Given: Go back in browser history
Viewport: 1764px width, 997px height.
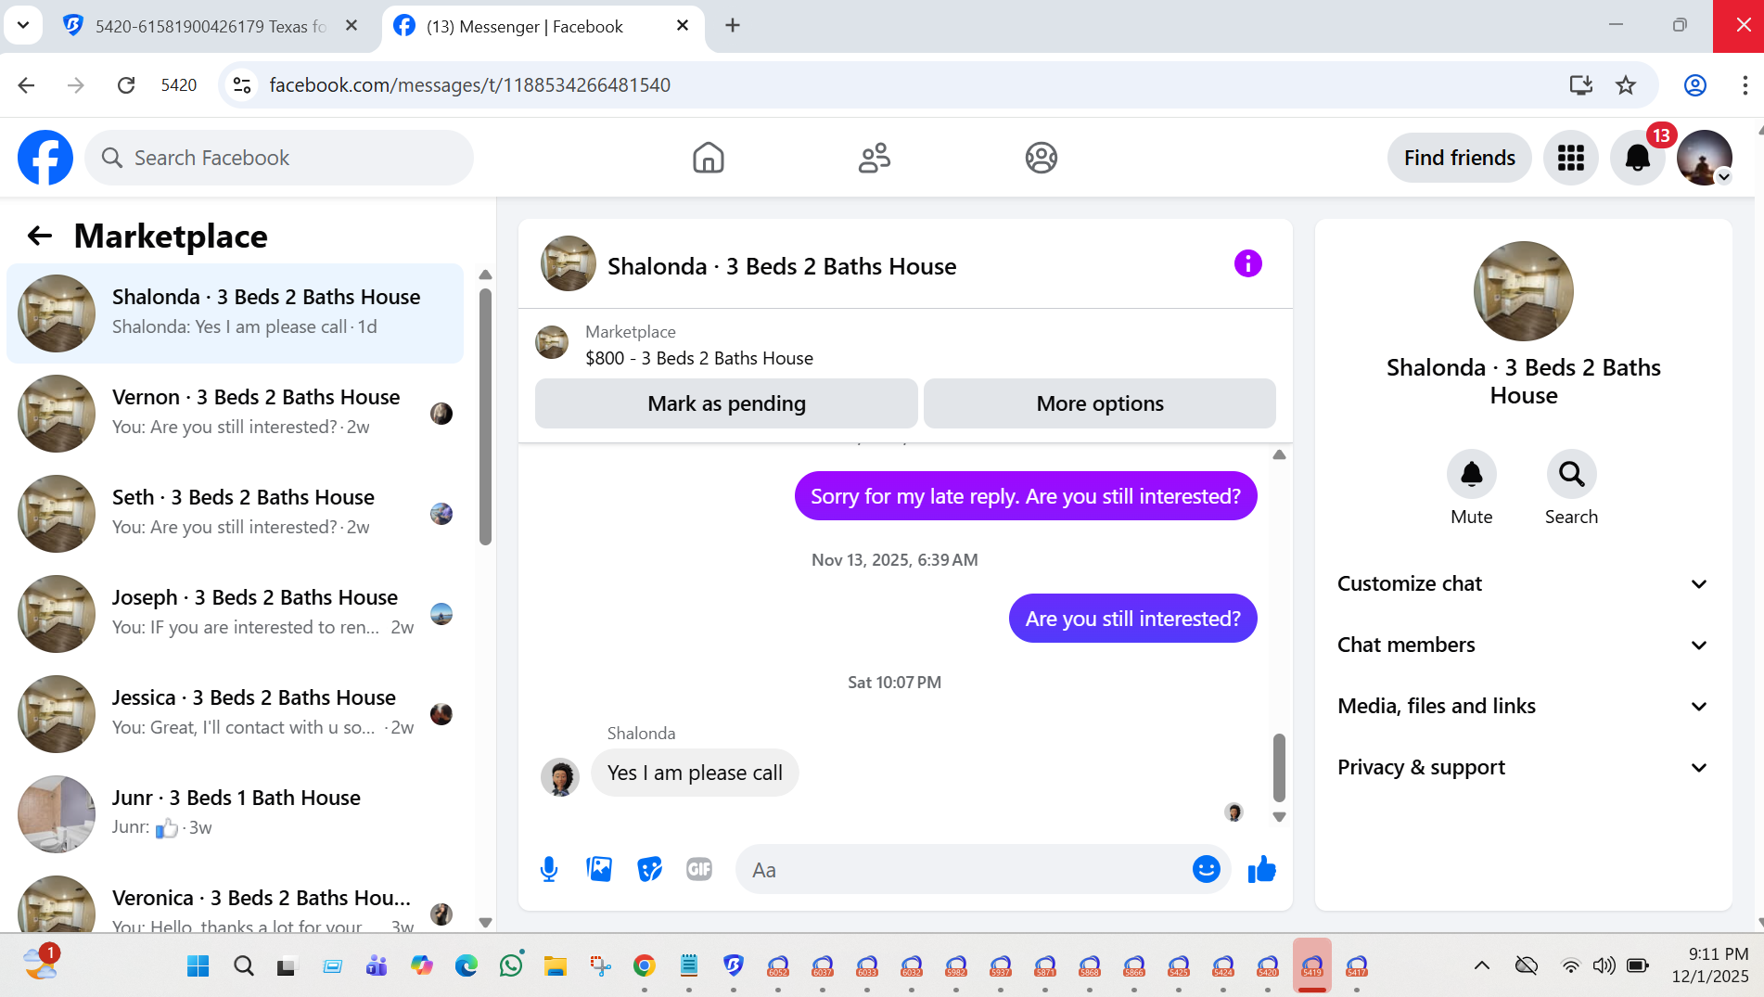Looking at the screenshot, I should pyautogui.click(x=26, y=85).
